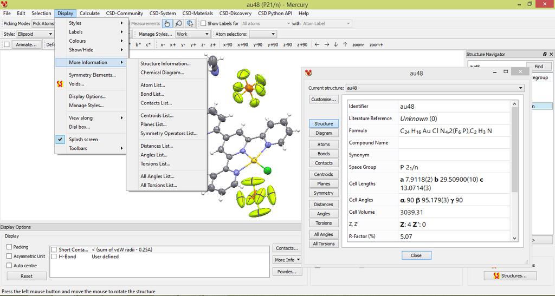555x296 pixels.
Task: Click the move left arrow icon
Action: pyautogui.click(x=317, y=45)
